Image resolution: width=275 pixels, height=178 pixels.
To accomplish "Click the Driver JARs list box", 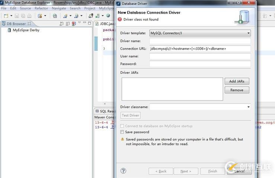I will click(172, 89).
